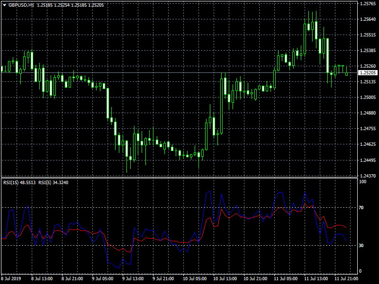Click the current price tag 1.25205

[x=368, y=73]
